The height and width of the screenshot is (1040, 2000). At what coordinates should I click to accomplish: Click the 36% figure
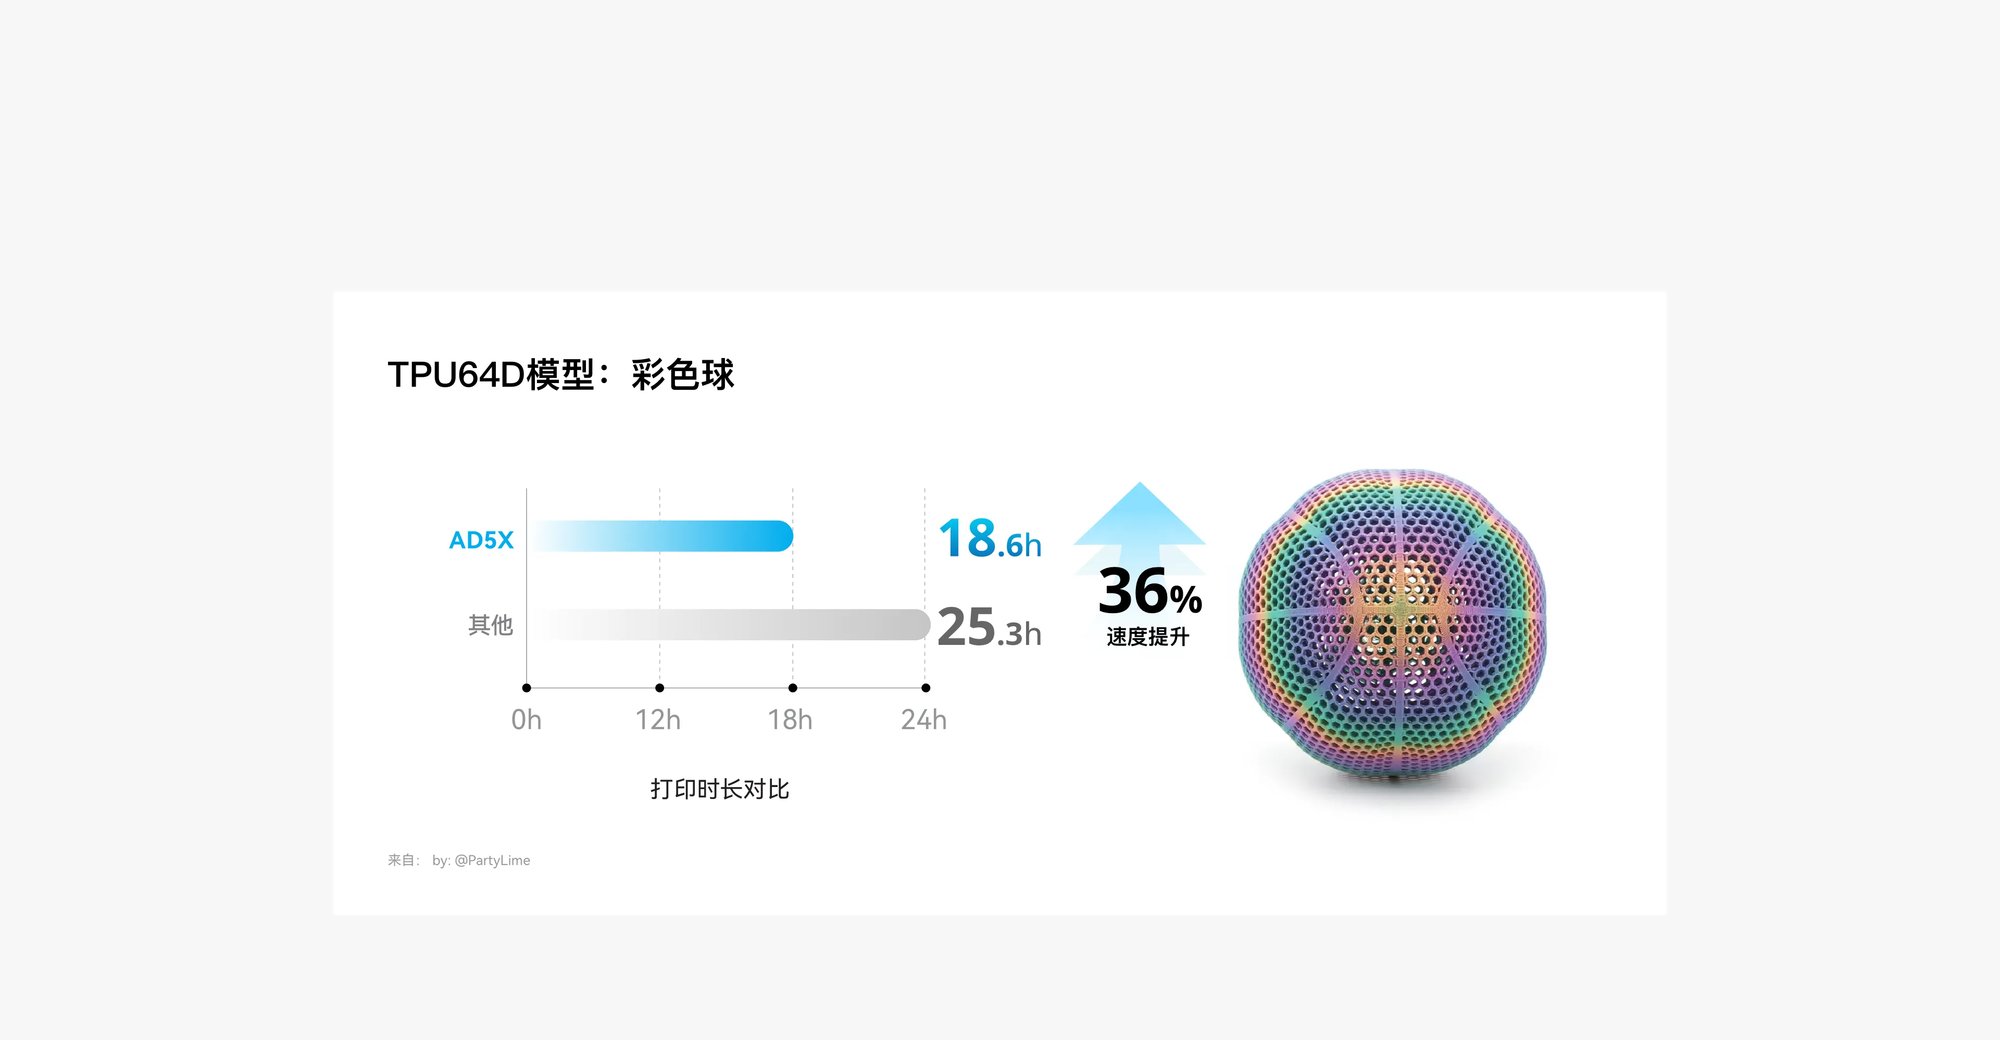1149,592
